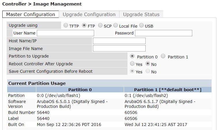Click Partition 1 default boot header
The height and width of the screenshot is (130, 217).
168,90
